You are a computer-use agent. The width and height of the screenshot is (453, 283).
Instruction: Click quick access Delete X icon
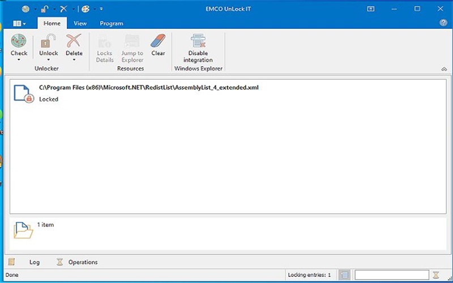pyautogui.click(x=63, y=9)
